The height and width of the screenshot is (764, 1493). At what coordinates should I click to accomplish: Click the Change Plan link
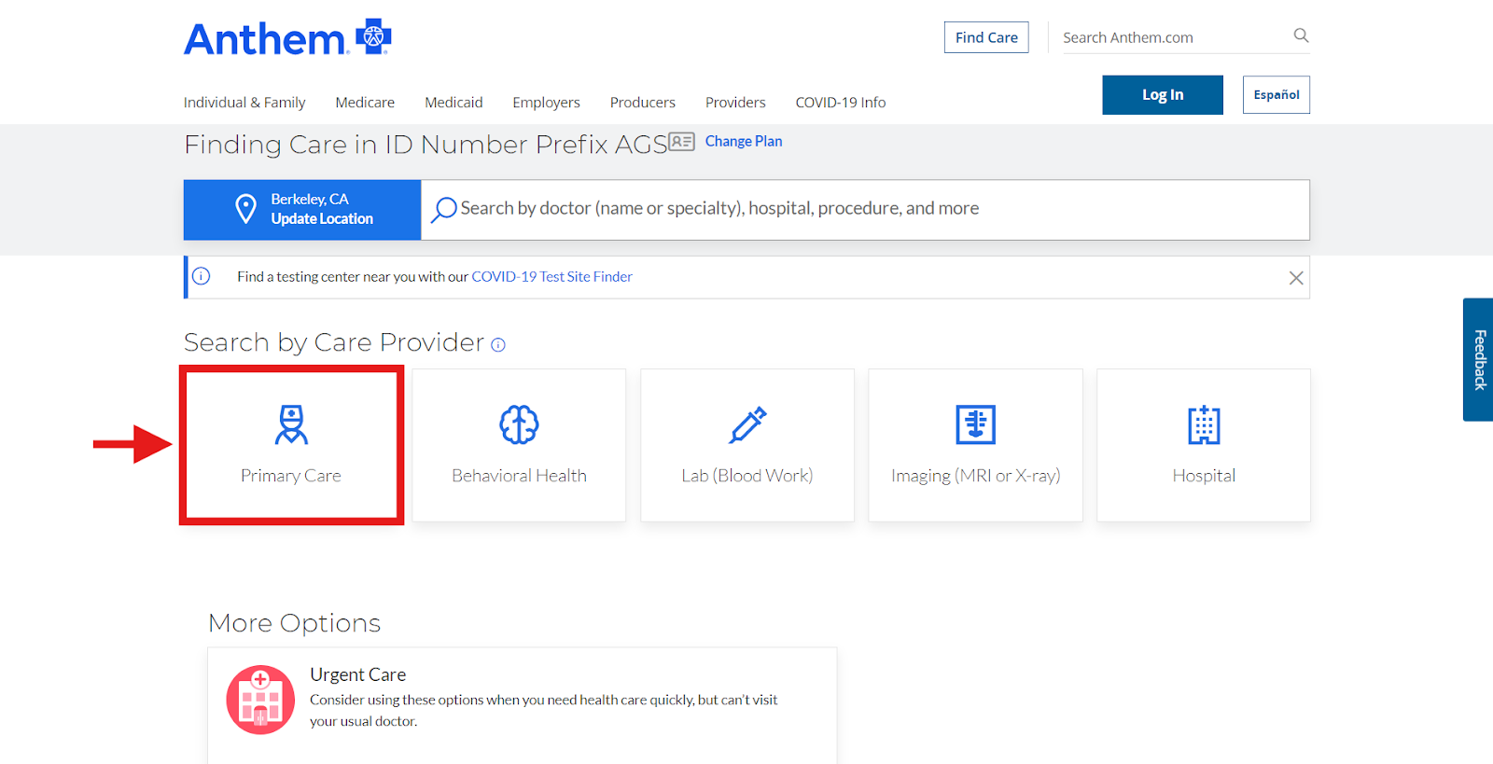[744, 142]
